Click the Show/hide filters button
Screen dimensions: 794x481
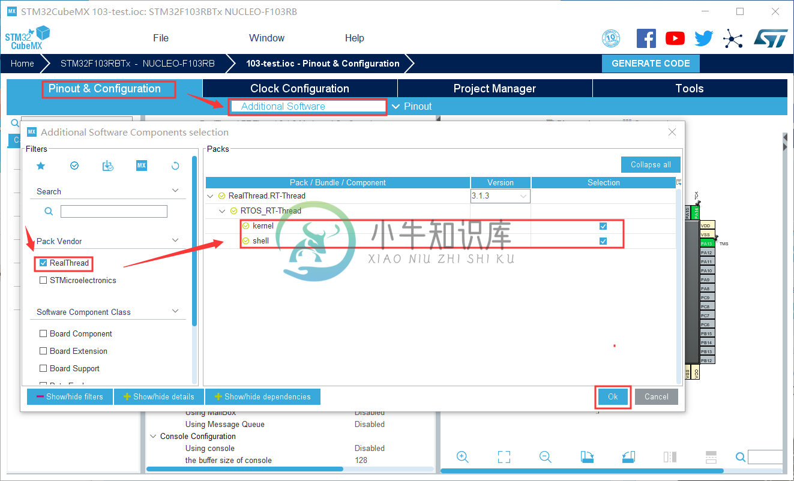pos(70,396)
